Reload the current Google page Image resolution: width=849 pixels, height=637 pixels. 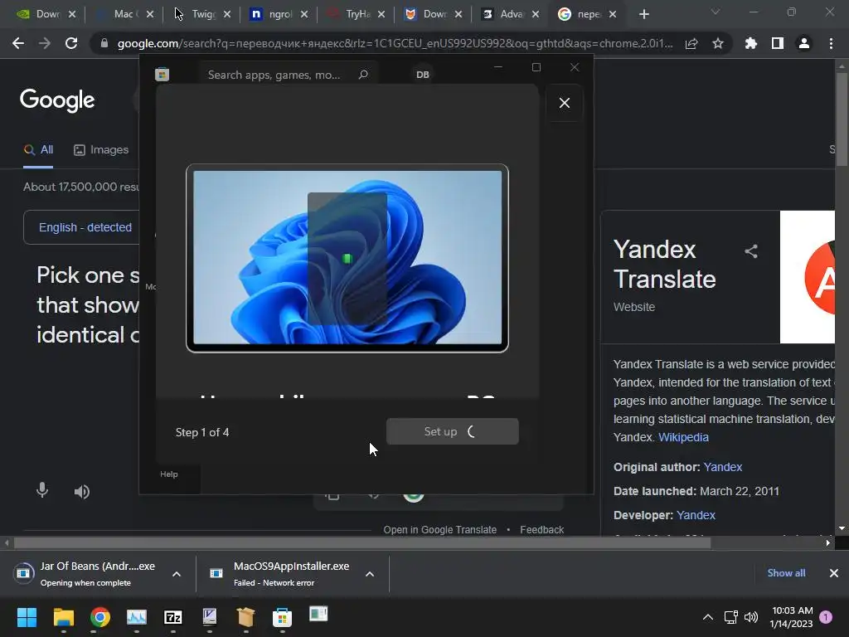click(71, 43)
